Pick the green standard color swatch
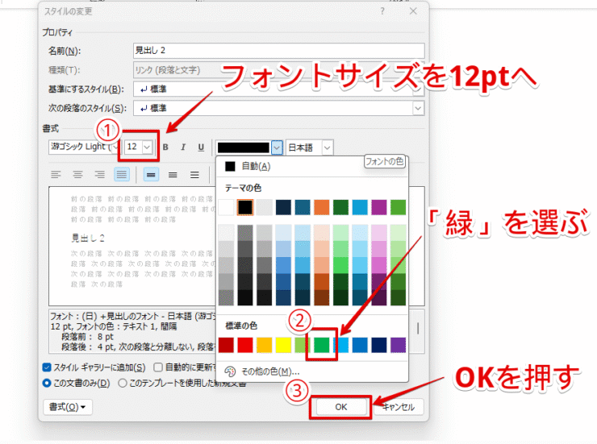Image resolution: width=597 pixels, height=444 pixels. click(x=323, y=344)
